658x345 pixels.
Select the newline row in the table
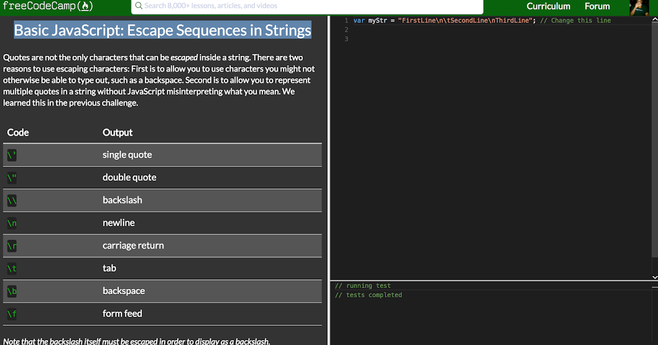[x=162, y=223]
